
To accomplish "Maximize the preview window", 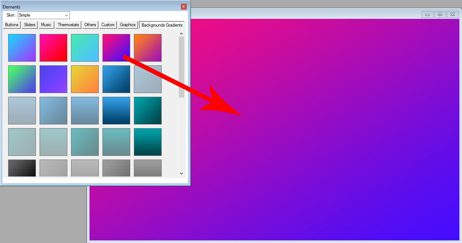I will pos(440,14).
